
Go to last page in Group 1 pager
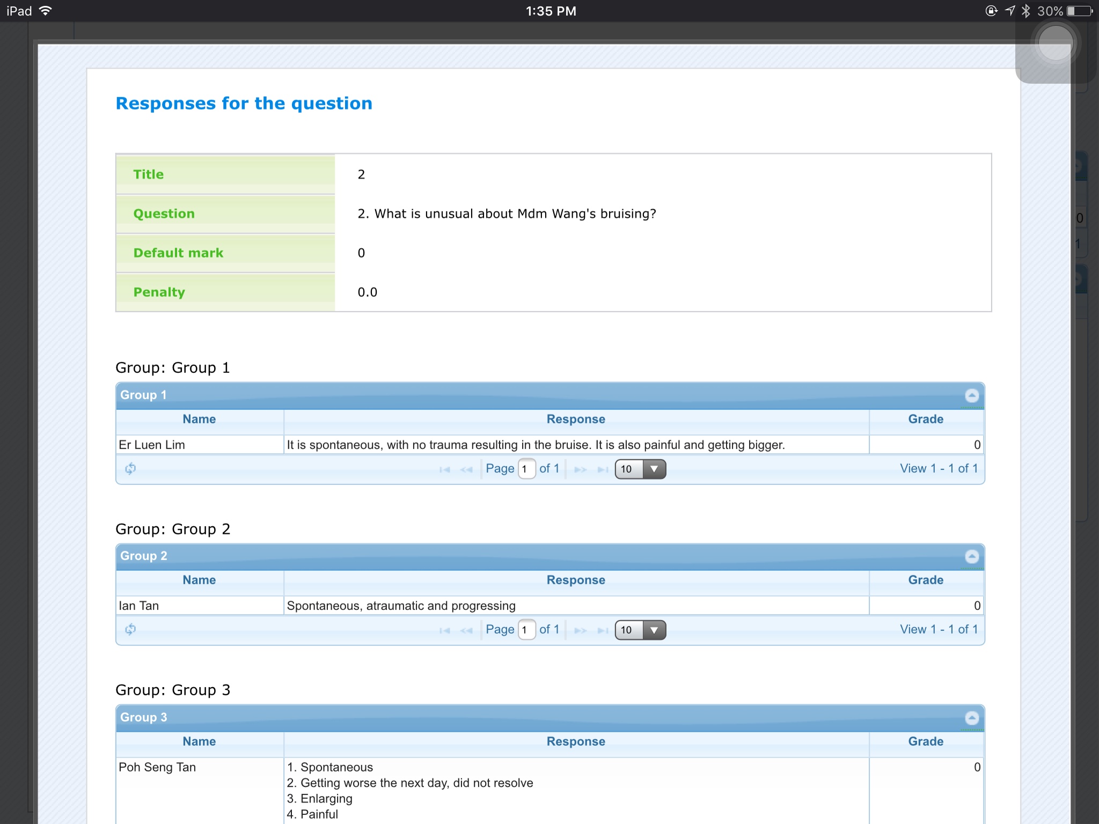point(603,469)
